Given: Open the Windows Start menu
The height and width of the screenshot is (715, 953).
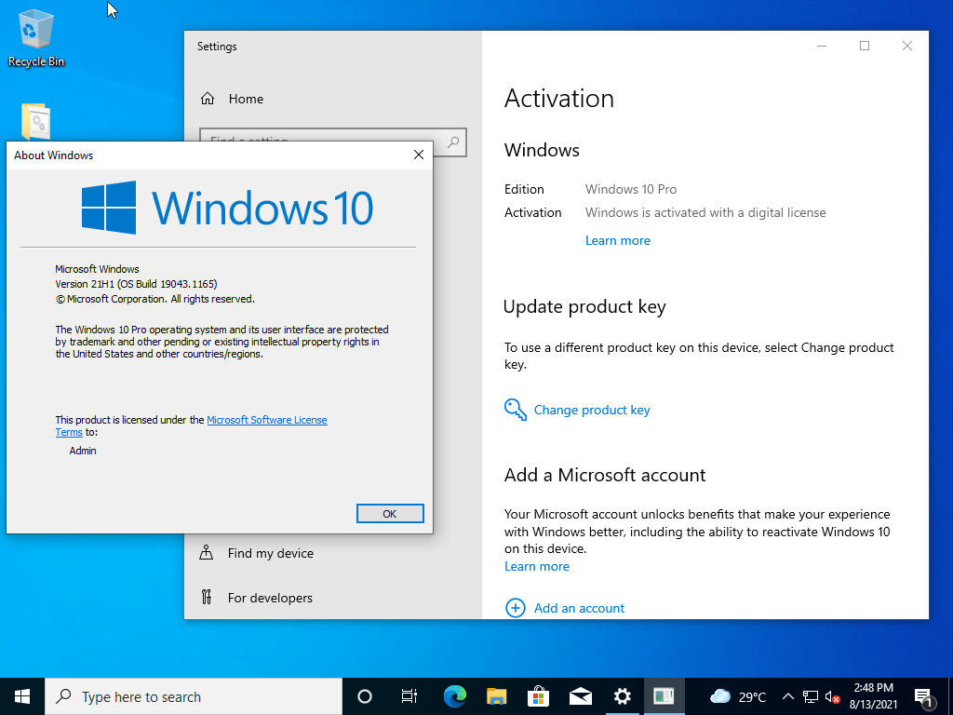Looking at the screenshot, I should pos(22,696).
